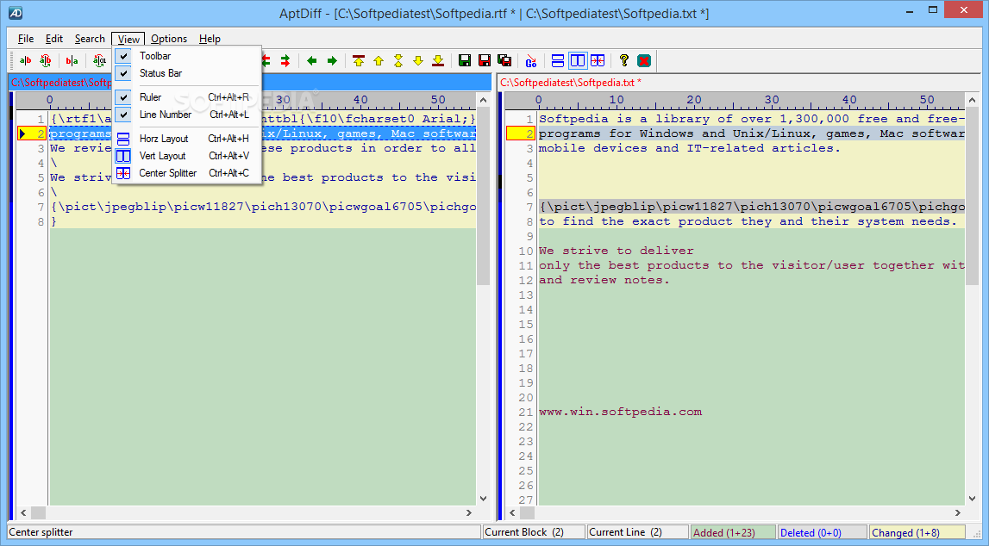This screenshot has height=546, width=989.
Task: Click the red right-pointing arrow toolbar icon
Action: 285,60
